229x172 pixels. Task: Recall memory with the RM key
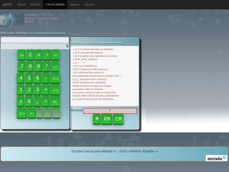point(107,119)
